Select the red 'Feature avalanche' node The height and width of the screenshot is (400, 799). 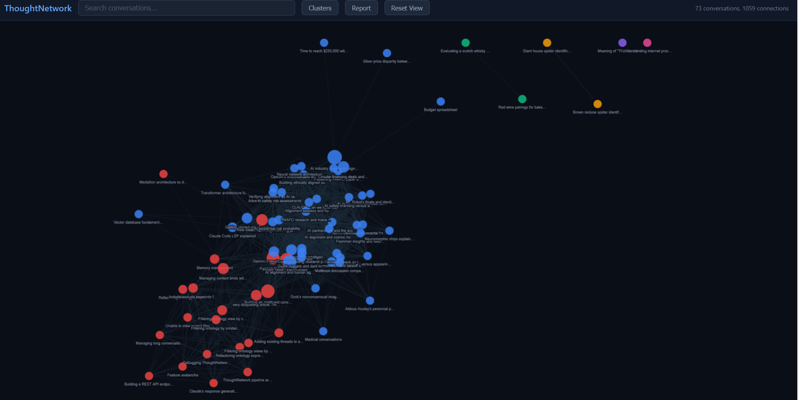point(183,367)
